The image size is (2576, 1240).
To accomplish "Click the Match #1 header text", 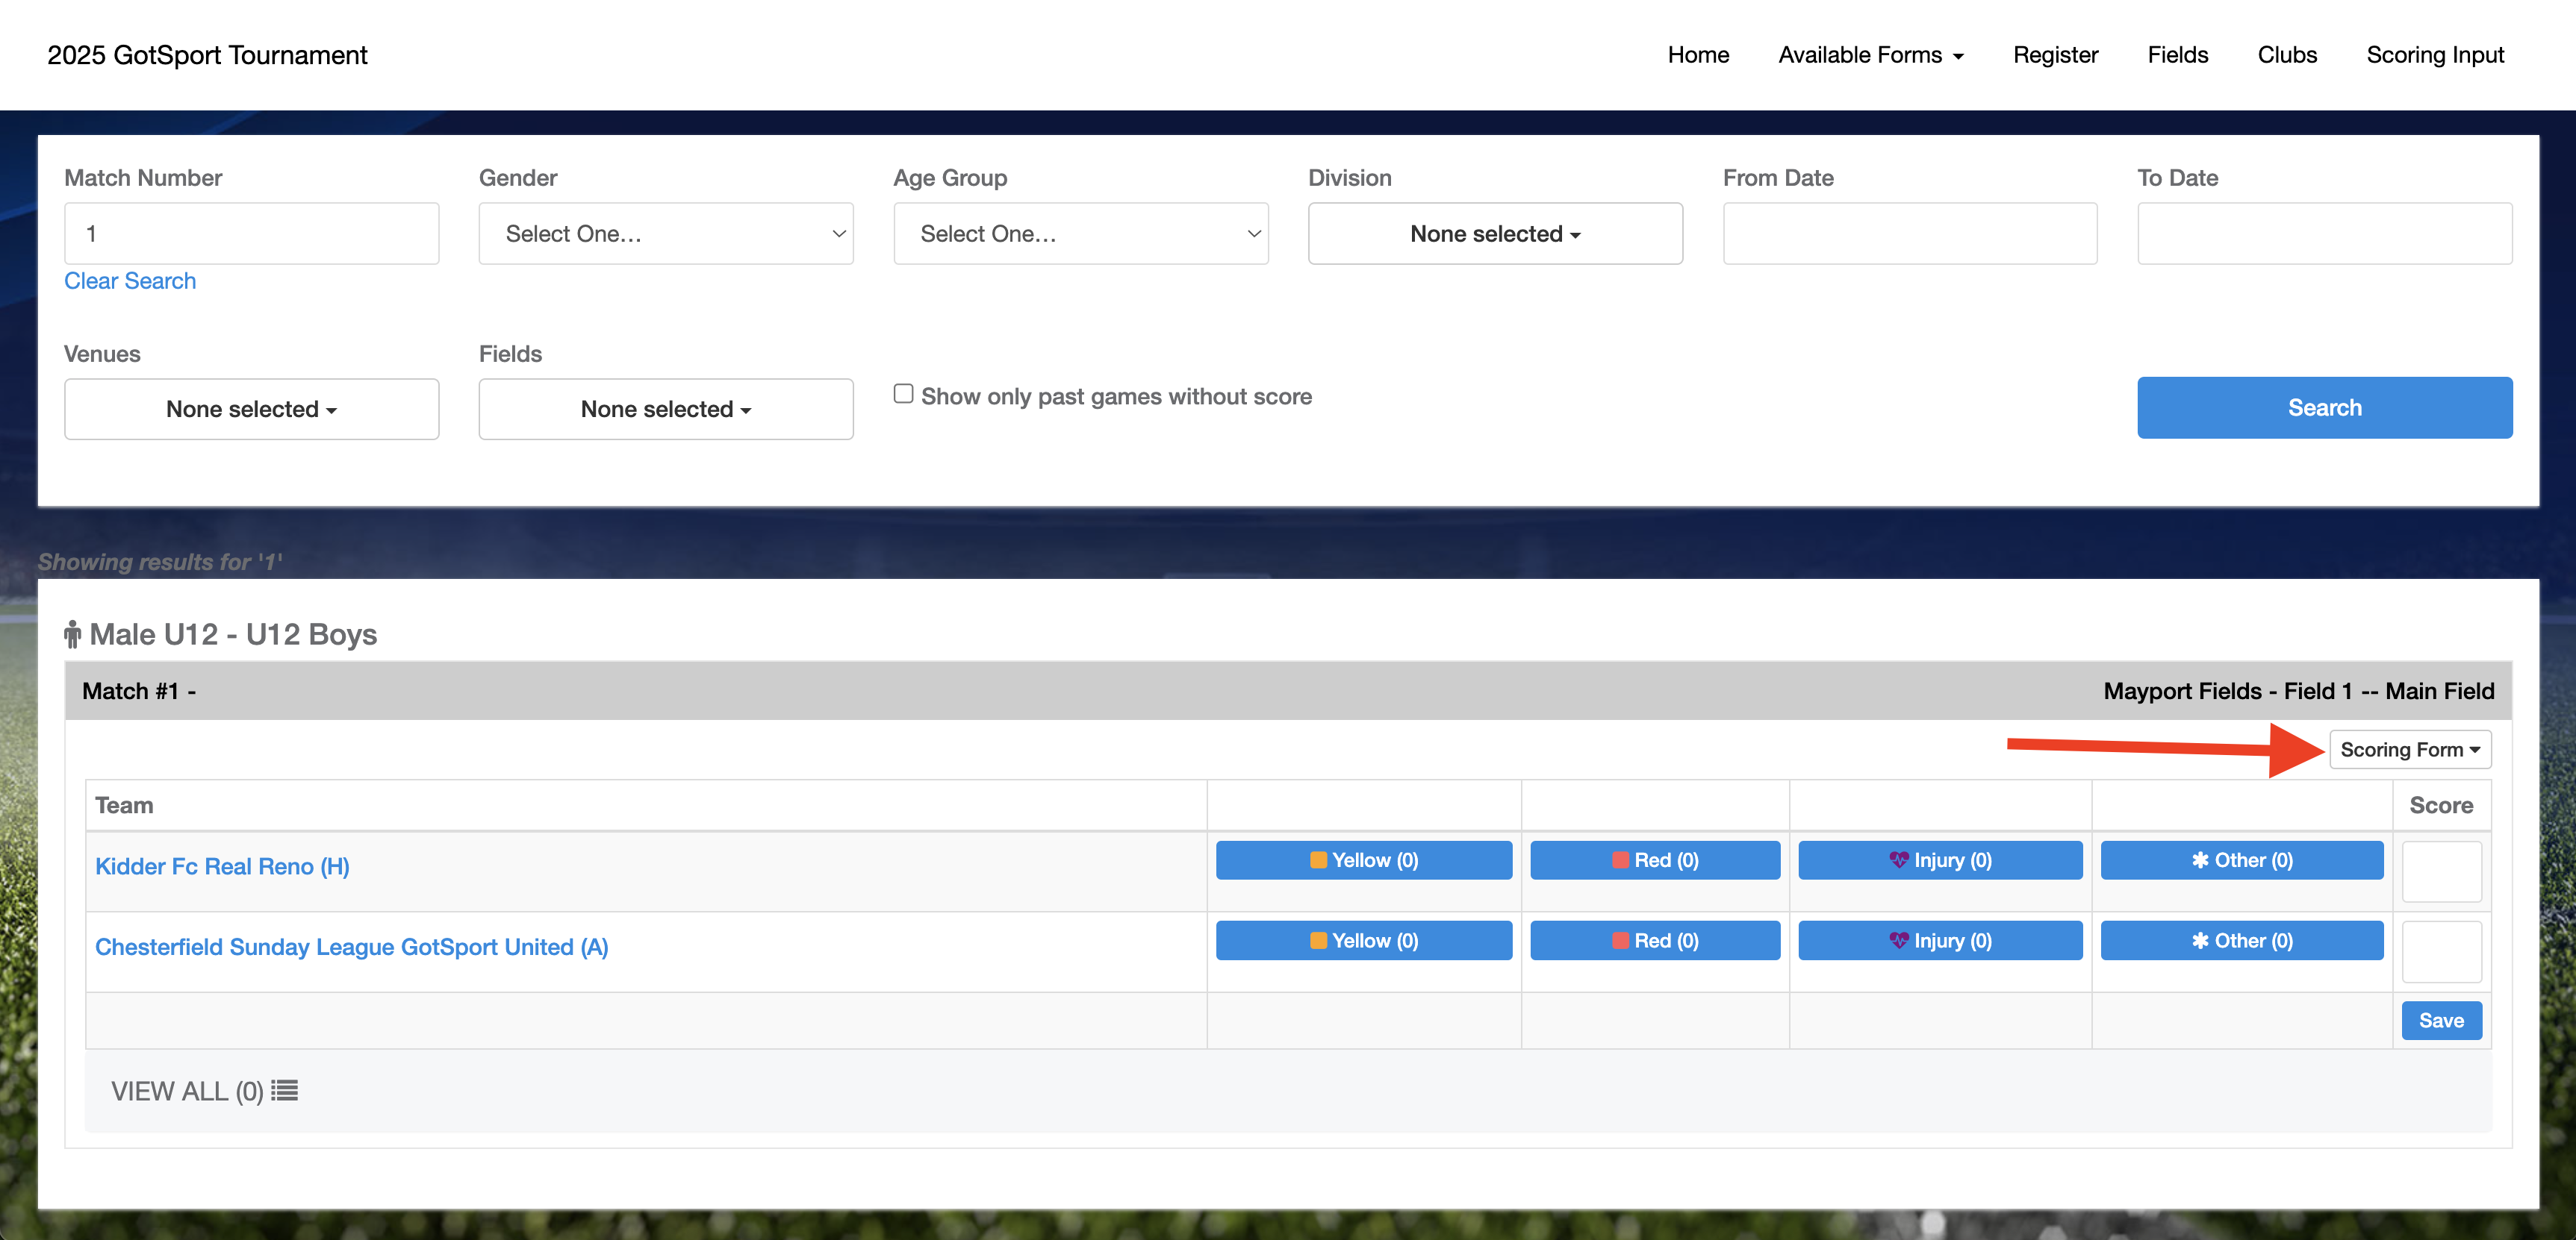I will pos(139,690).
